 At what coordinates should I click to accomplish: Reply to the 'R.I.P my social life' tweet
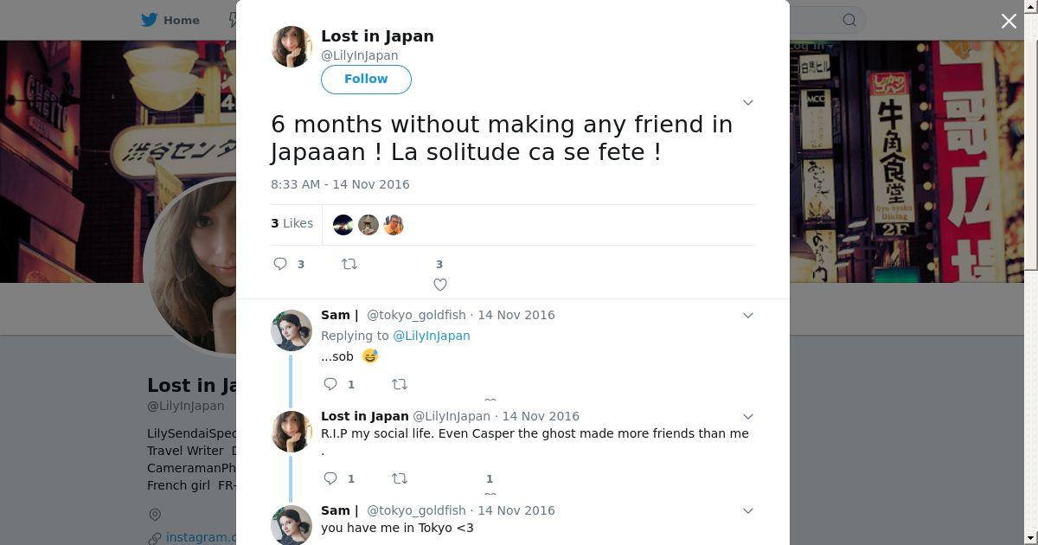[330, 478]
